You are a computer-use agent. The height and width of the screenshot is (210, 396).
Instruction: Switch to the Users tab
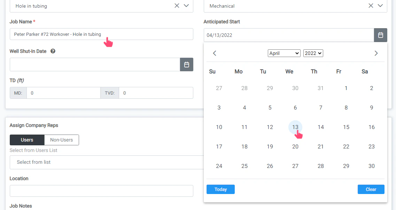click(27, 140)
